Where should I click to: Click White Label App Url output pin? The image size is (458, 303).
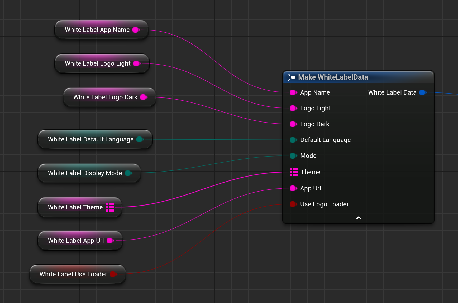point(110,241)
